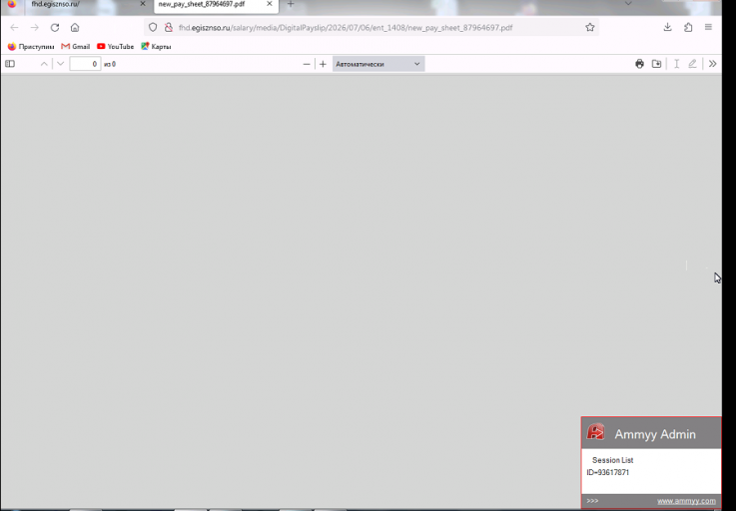Show site connection security info
This screenshot has width=736, height=511.
point(169,28)
